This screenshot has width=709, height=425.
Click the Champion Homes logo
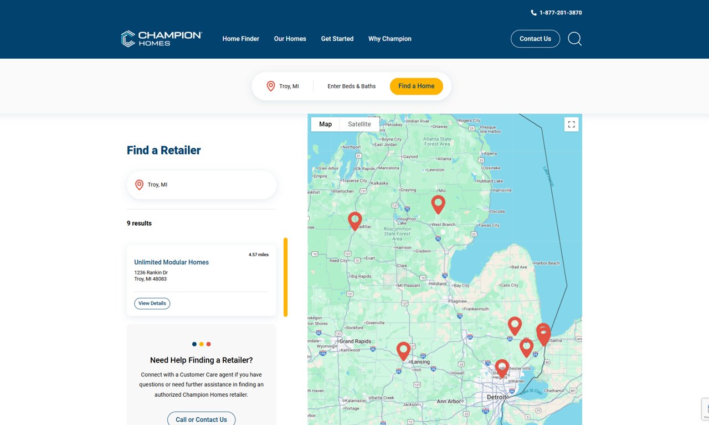[x=161, y=38]
